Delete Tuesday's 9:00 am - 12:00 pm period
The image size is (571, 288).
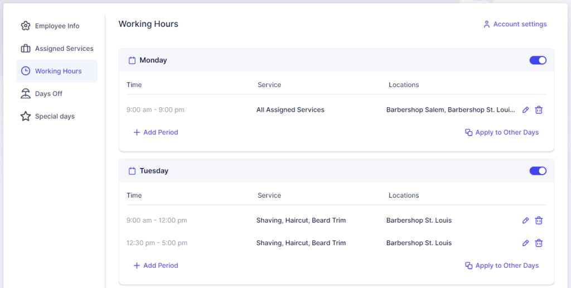pyautogui.click(x=539, y=220)
